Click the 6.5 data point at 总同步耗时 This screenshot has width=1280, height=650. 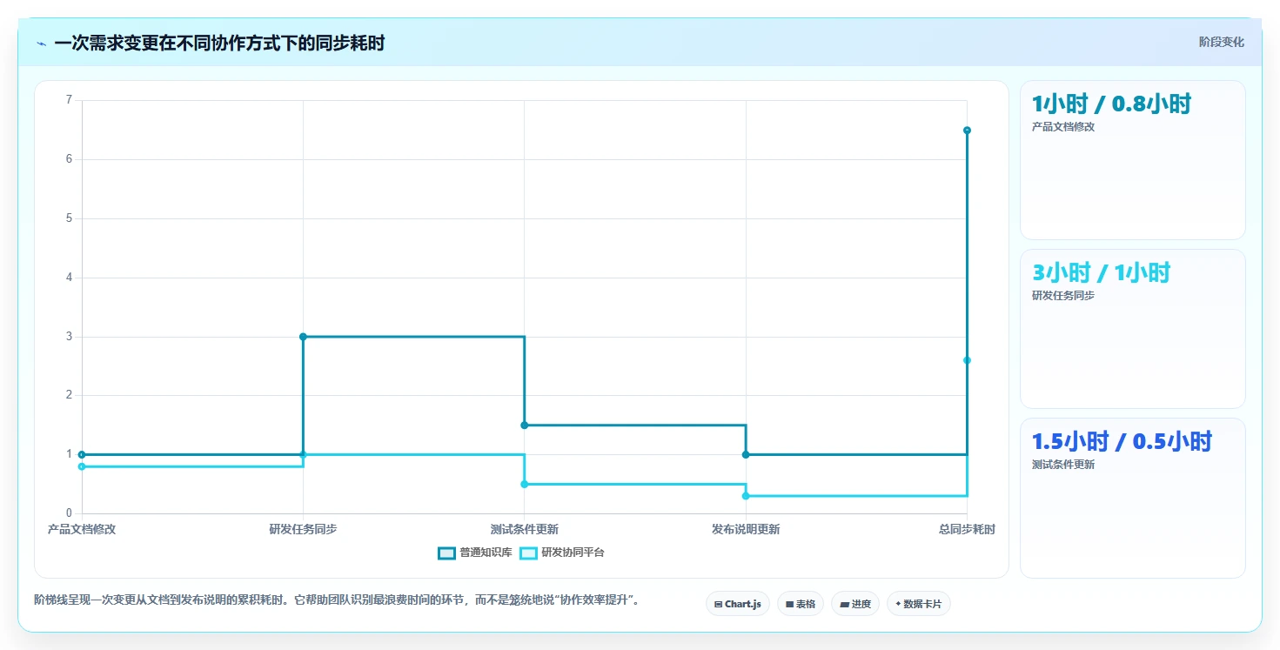tap(967, 131)
